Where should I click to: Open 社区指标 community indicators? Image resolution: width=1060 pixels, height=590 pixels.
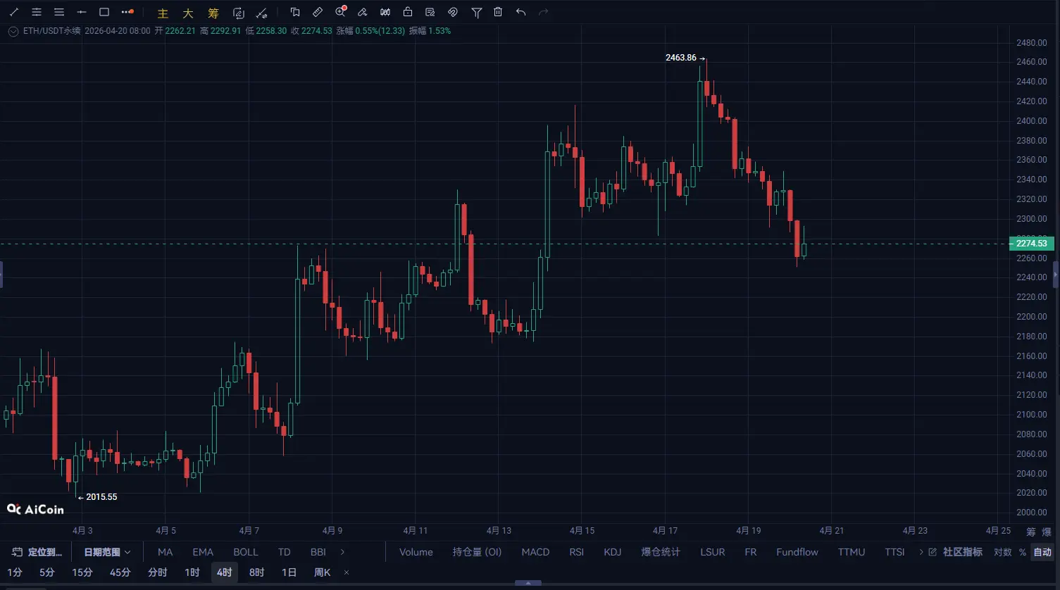(963, 552)
